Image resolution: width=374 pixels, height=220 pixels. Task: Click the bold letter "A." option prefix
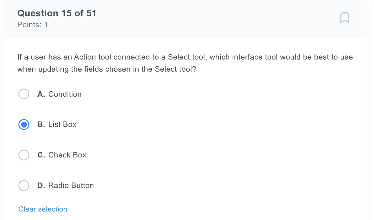click(x=41, y=94)
